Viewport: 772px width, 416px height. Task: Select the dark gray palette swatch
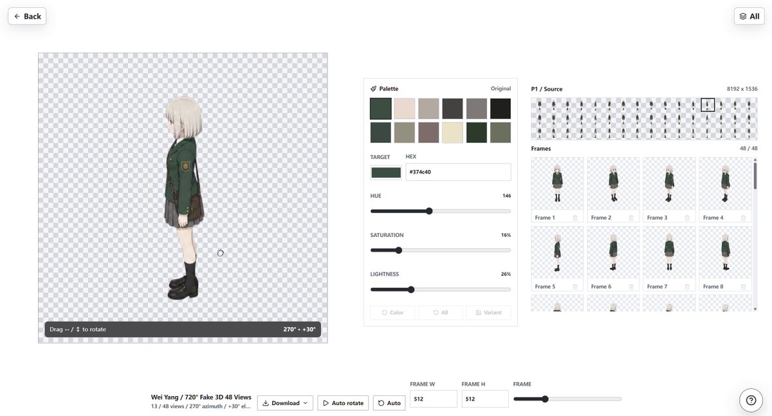tap(452, 108)
